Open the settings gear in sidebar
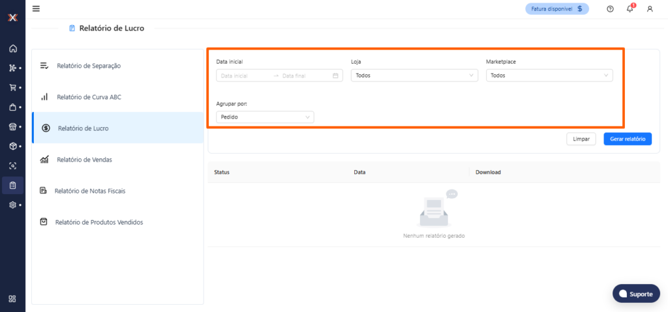This screenshot has height=312, width=668. 12,205
